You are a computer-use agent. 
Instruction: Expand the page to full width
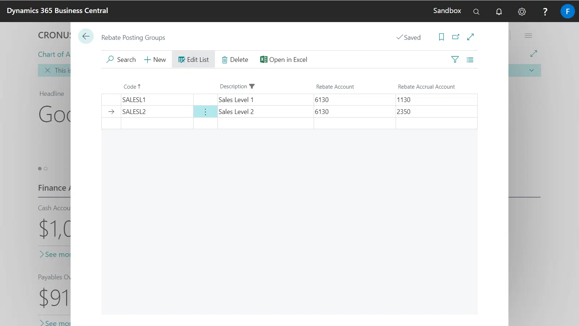point(470,37)
